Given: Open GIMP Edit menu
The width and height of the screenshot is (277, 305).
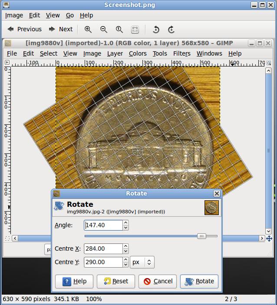Looking at the screenshot, I should click(x=28, y=53).
